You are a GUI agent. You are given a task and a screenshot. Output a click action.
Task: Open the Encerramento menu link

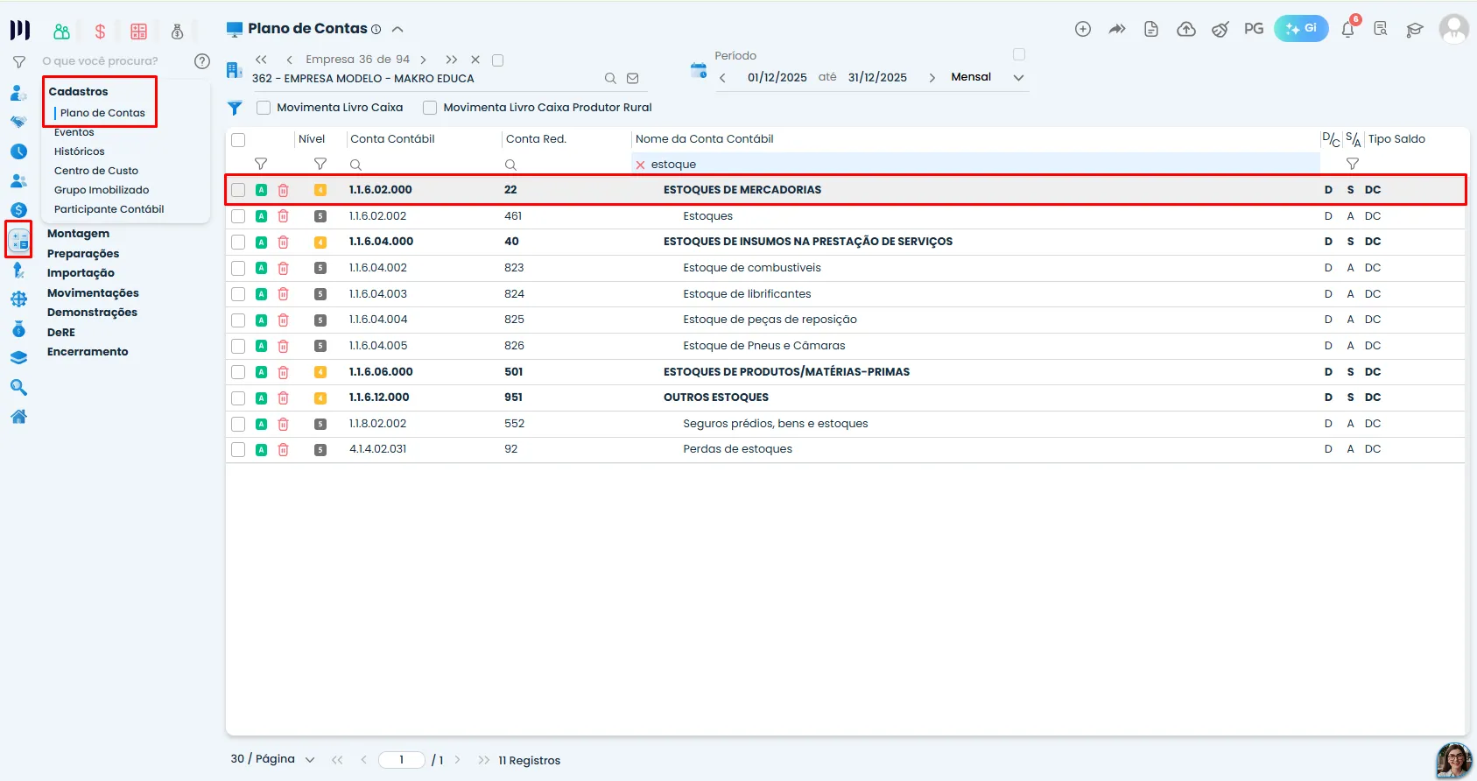pos(88,352)
